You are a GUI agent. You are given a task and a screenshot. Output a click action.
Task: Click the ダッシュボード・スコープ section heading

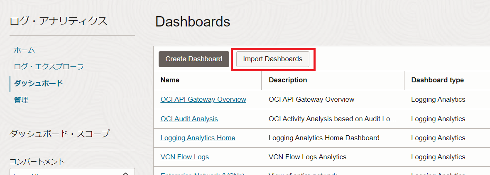[x=59, y=134]
